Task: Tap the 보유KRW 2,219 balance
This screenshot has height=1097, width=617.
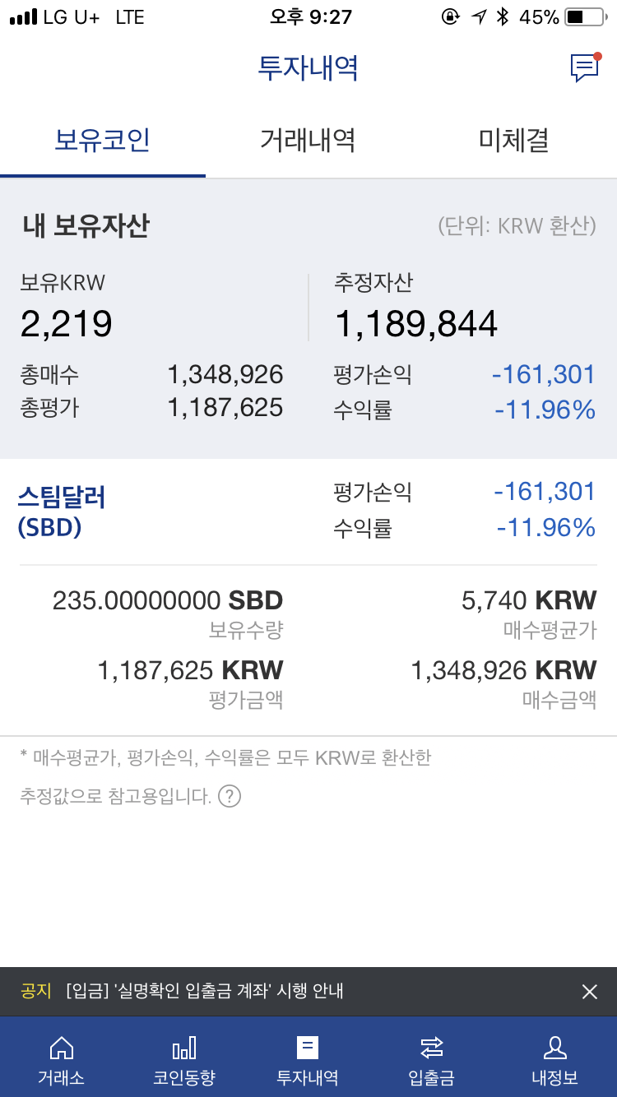Action: [x=67, y=324]
